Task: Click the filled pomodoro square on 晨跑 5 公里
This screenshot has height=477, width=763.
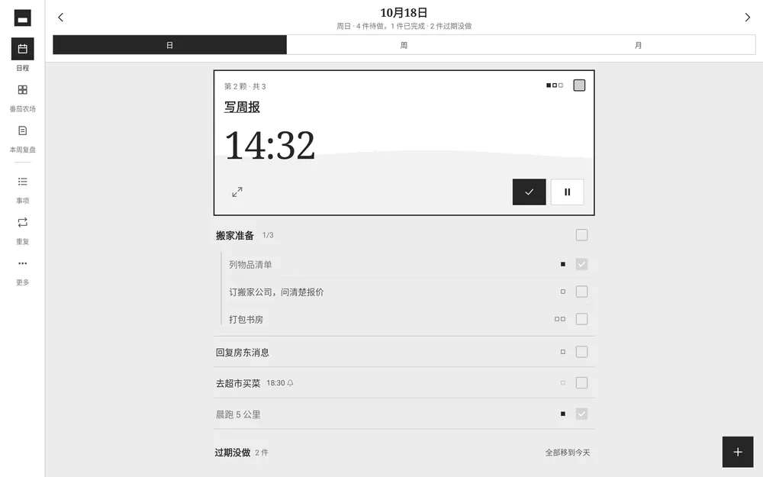Action: tap(563, 414)
